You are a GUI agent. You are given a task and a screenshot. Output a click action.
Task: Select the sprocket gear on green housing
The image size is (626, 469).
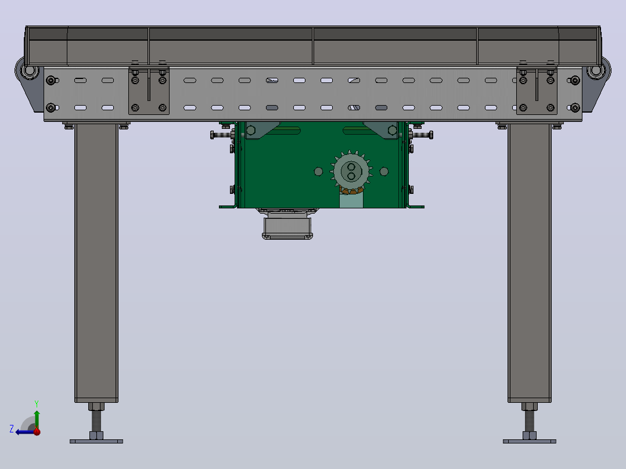(351, 172)
